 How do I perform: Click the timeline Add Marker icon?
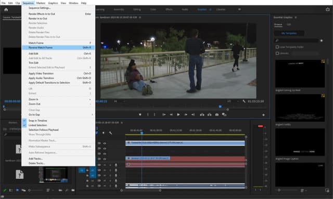pyautogui.click(x=103, y=133)
